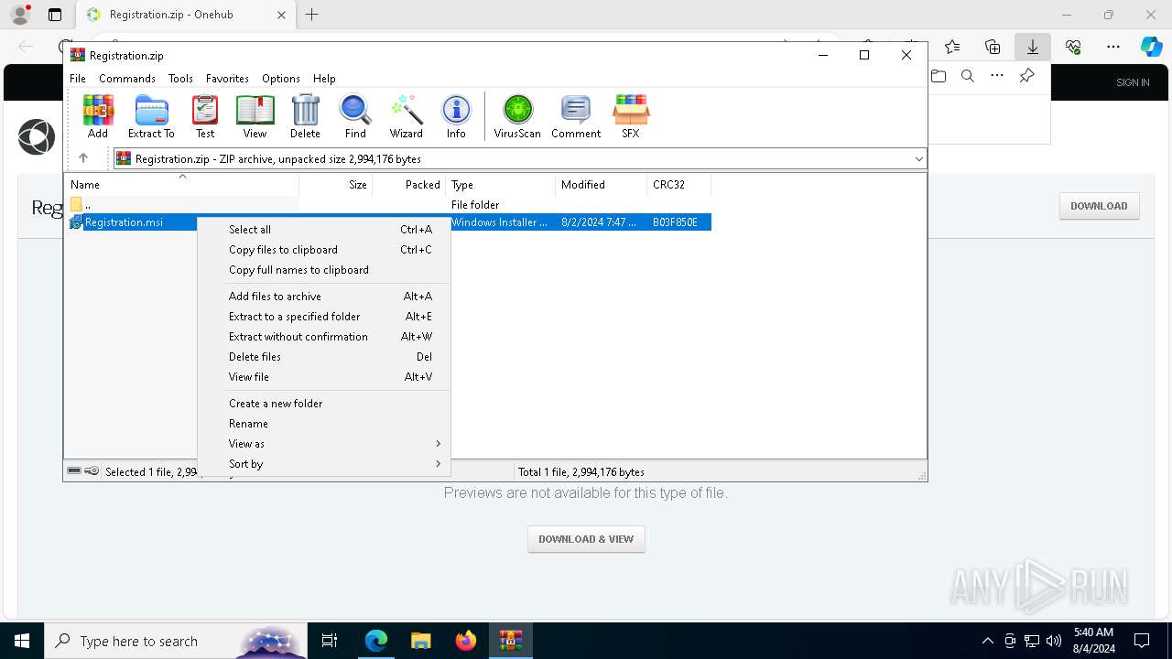Choose Create a new folder
This screenshot has height=659, width=1172.
[323, 404]
